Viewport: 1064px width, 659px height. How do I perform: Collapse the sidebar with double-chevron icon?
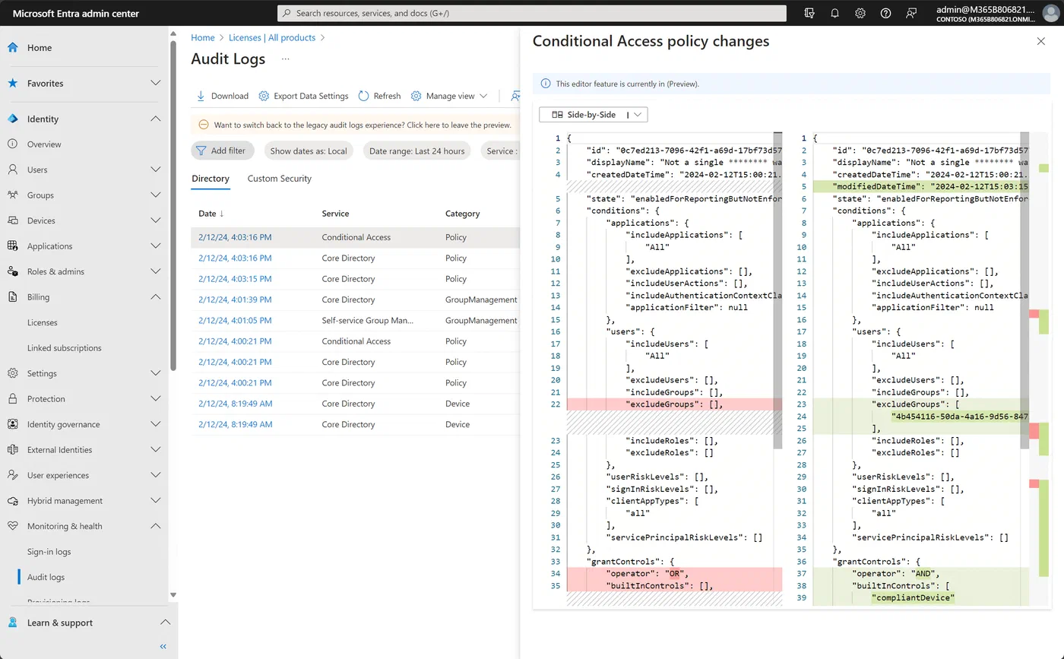pyautogui.click(x=163, y=646)
